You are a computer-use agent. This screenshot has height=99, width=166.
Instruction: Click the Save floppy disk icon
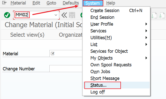[72, 15]
